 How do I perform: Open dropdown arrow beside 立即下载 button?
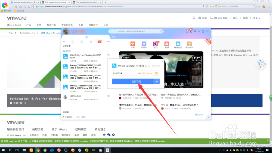(157, 82)
